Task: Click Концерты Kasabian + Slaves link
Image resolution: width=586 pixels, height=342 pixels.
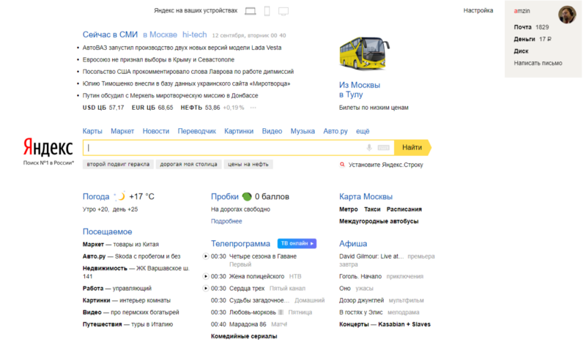Action: (385, 324)
